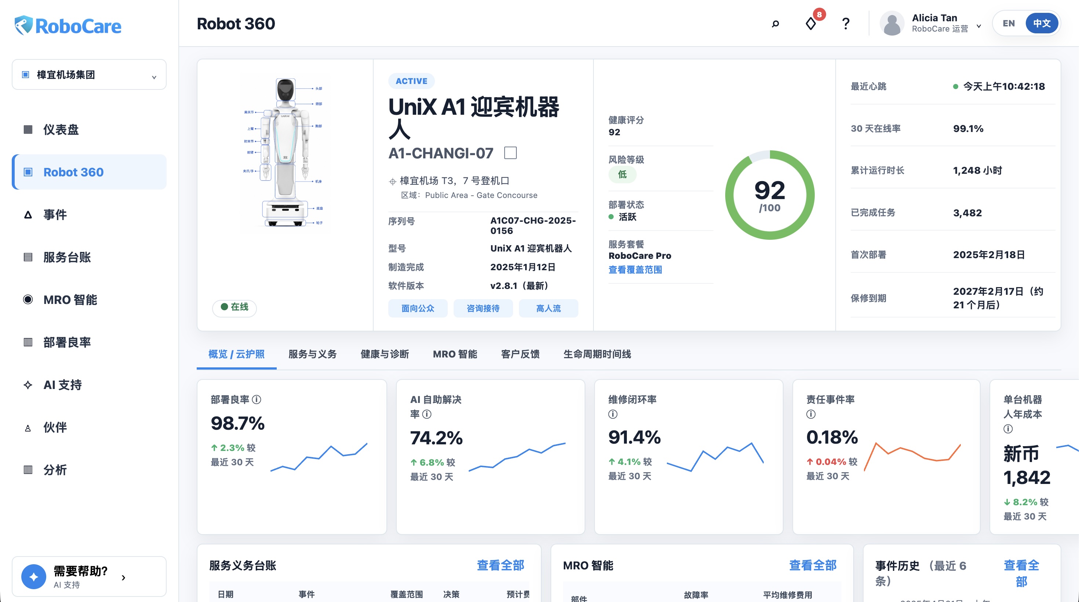Switch to the 健康与诊断 tab

click(385, 354)
